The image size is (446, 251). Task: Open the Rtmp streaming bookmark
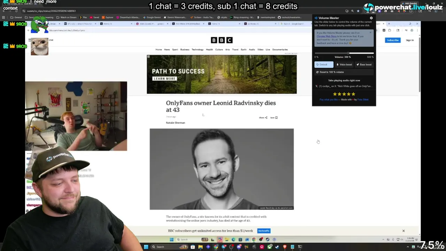click(242, 17)
